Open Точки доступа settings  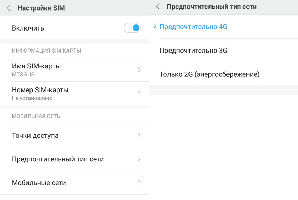(x=35, y=136)
